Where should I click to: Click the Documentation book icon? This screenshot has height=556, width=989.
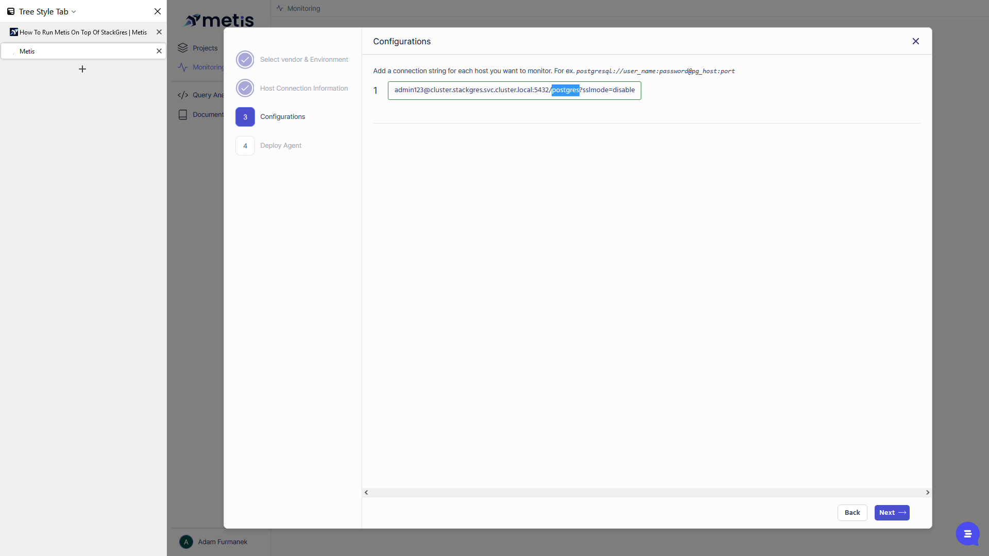[183, 115]
